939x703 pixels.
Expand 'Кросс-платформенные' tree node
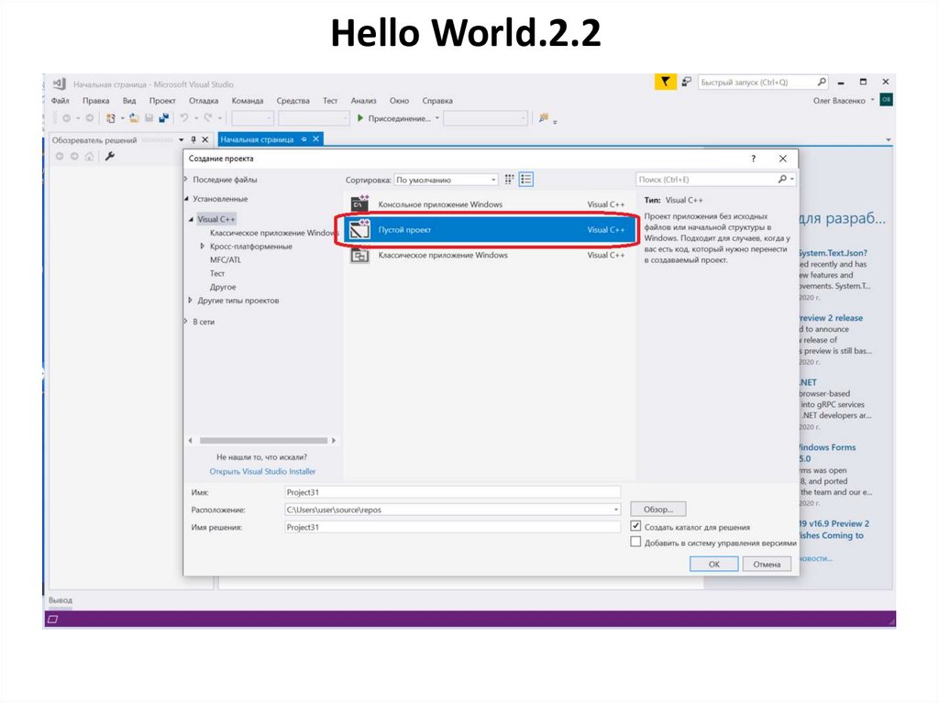tap(203, 247)
